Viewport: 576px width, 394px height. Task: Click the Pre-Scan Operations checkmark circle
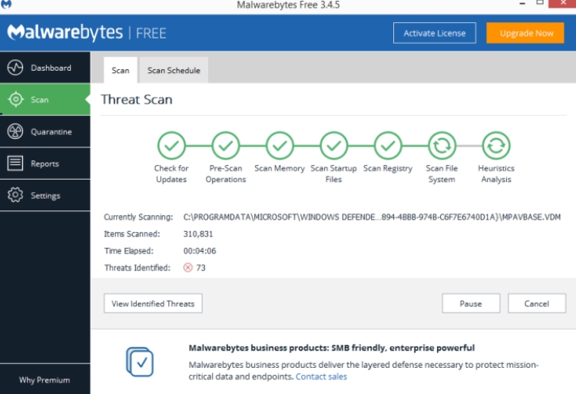(226, 146)
